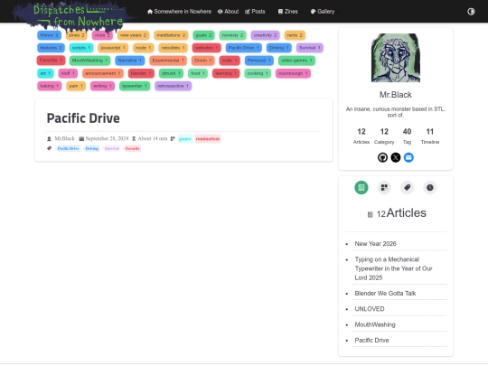488x366 pixels.
Task: Select the blender 1 tag
Action: tap(141, 73)
